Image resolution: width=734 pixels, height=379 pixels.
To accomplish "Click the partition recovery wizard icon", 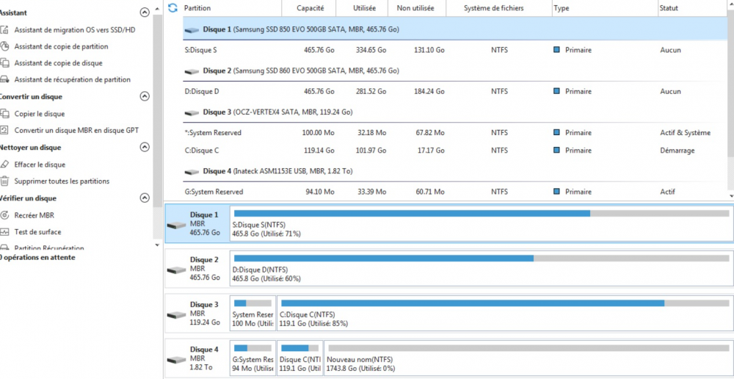I will (4, 79).
